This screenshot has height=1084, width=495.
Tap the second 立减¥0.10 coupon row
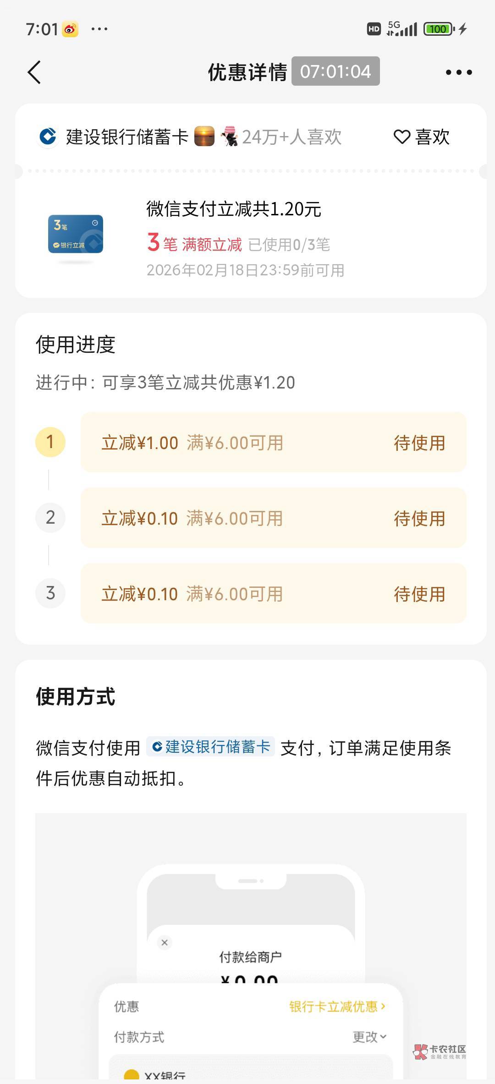tap(273, 518)
